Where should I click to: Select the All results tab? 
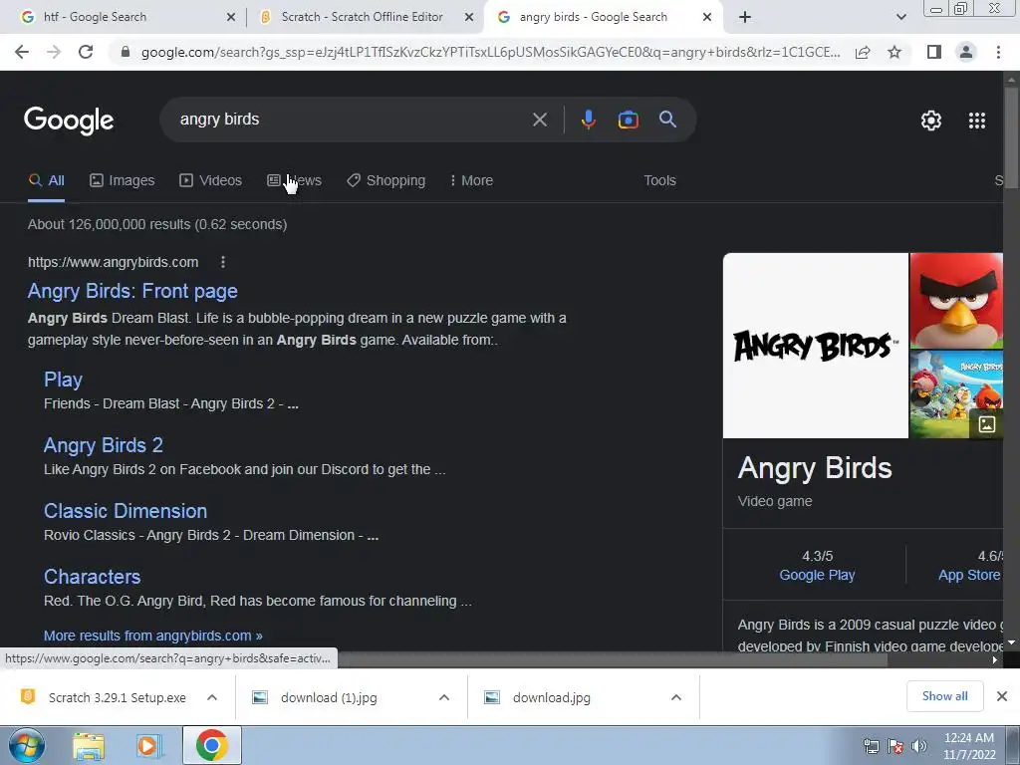click(46, 180)
